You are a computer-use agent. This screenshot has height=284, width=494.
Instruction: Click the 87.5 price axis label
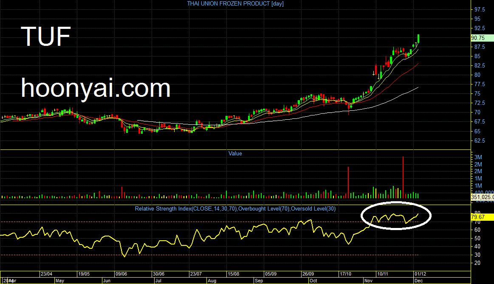point(480,47)
